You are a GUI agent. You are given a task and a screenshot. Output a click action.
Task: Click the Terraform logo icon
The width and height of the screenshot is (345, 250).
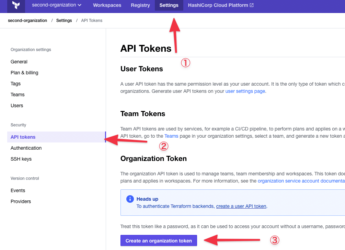click(16, 5)
